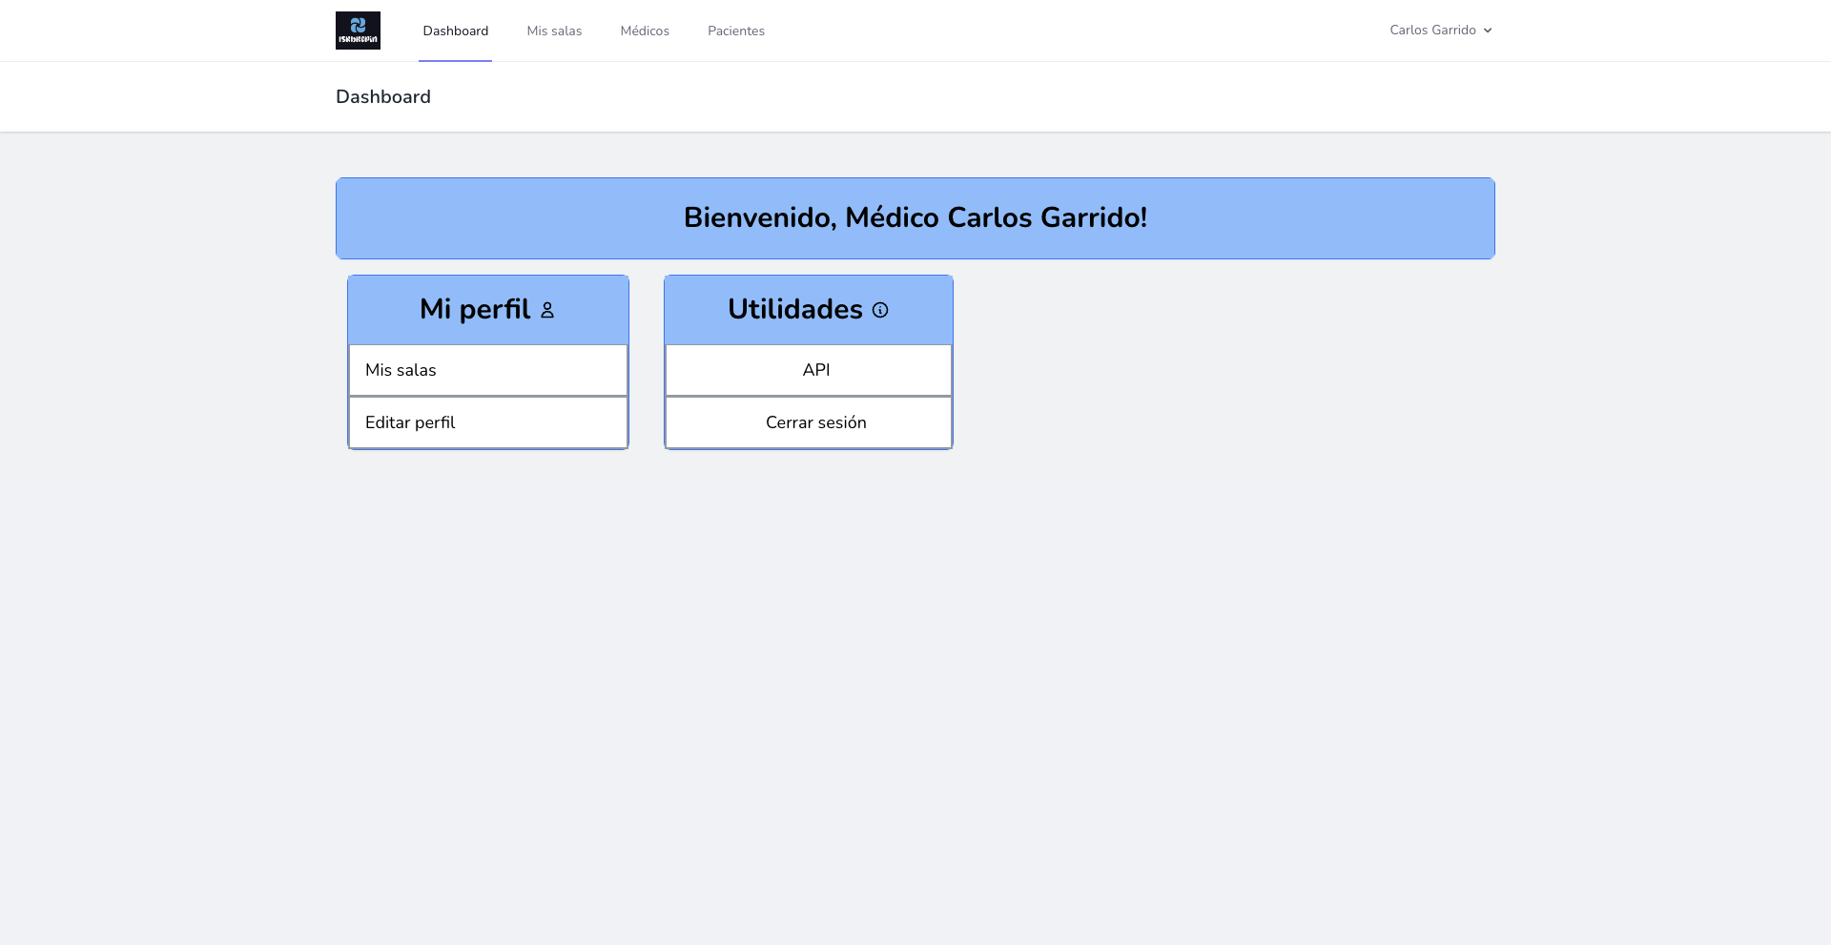
Task: Open Editar perfil link
Action: point(487,422)
